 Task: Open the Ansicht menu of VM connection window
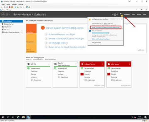(21, 4)
